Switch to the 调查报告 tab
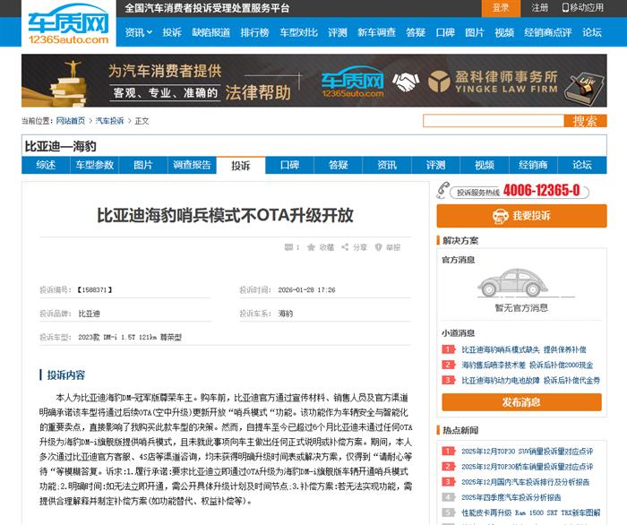 coord(192,165)
